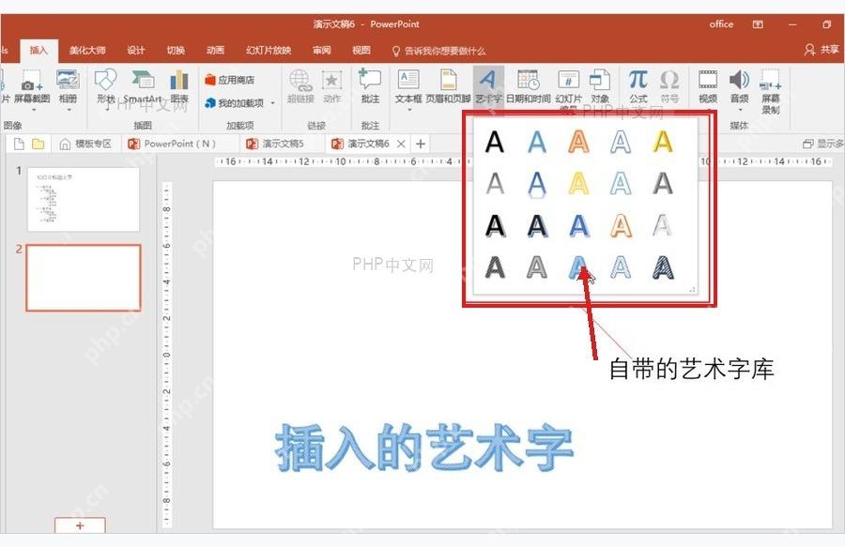Choose third-row black shadow WordArt style
The image size is (845, 547).
click(494, 225)
